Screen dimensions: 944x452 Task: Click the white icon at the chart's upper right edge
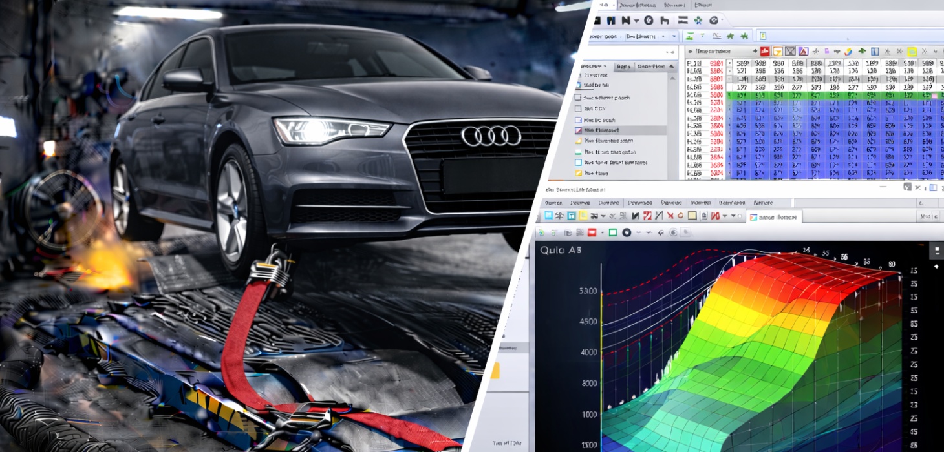tap(938, 251)
